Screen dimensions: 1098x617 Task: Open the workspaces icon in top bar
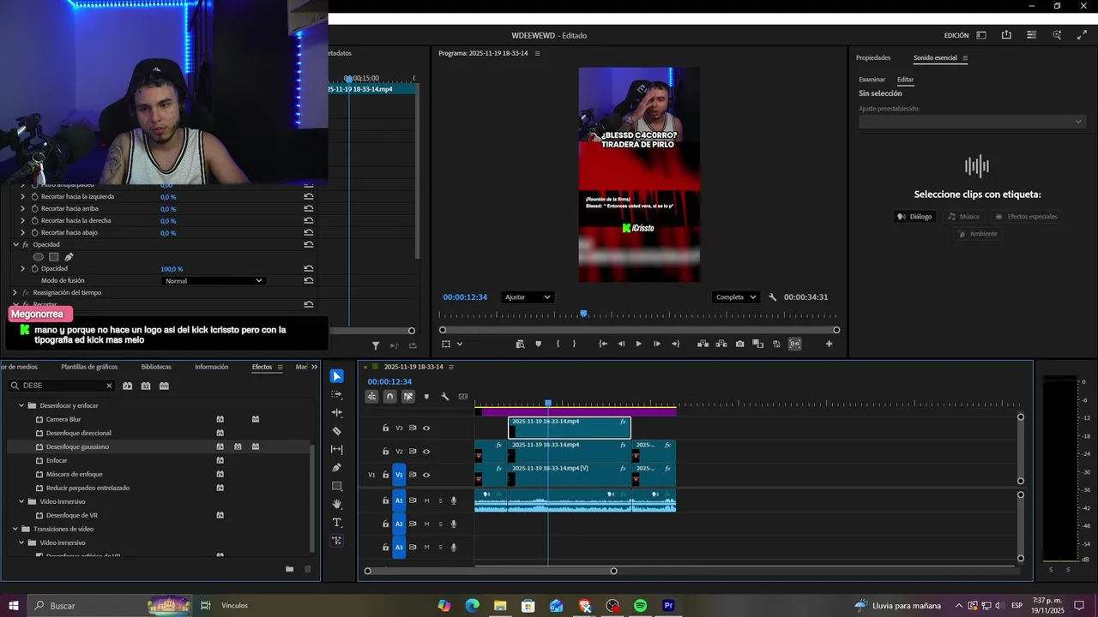click(981, 35)
